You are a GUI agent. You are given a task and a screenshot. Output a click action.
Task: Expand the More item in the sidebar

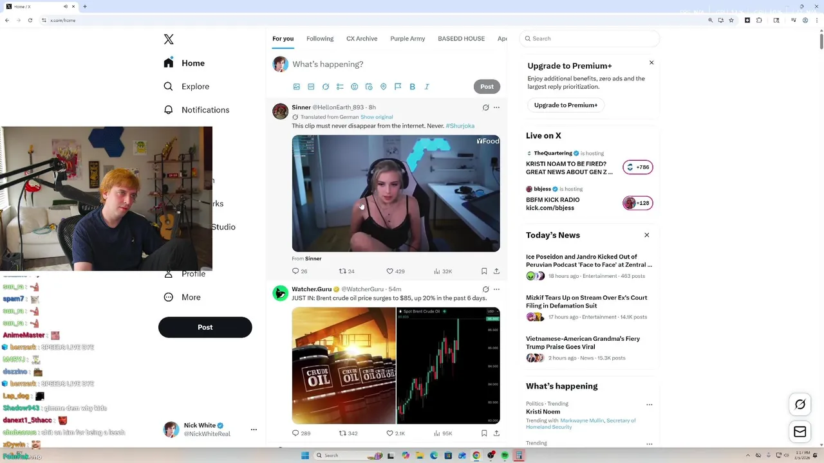tap(182, 297)
